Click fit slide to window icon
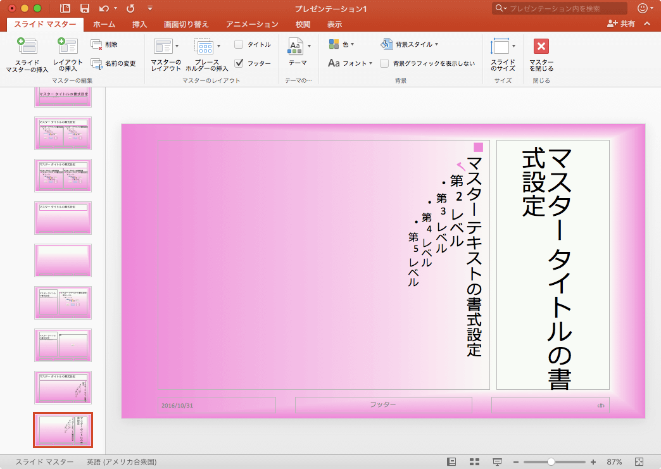661x469 pixels. [x=639, y=461]
